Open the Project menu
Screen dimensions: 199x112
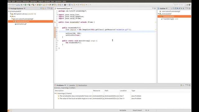47,1
